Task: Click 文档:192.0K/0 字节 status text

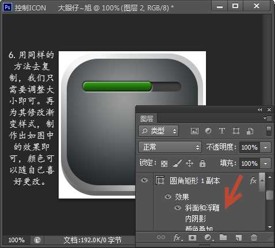Action: [x=93, y=240]
